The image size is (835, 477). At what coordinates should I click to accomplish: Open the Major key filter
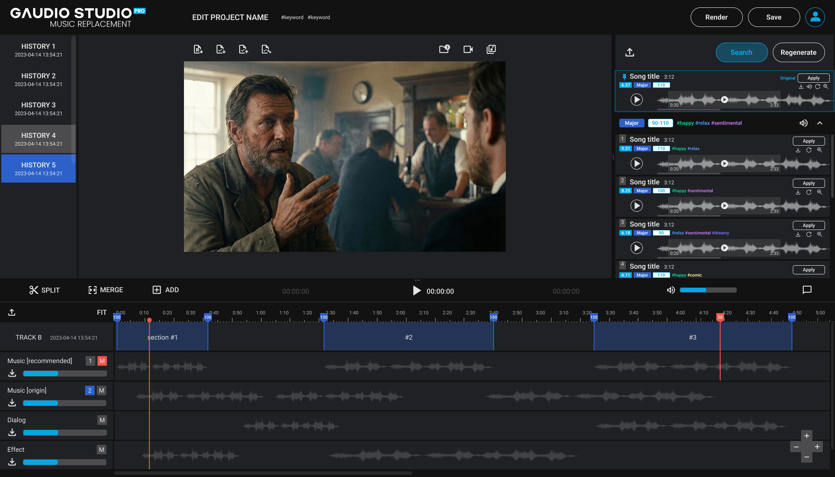click(631, 123)
